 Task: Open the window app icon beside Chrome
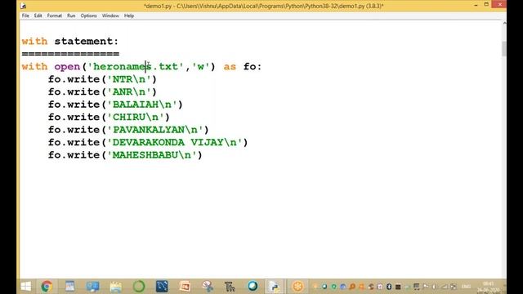pos(69,286)
